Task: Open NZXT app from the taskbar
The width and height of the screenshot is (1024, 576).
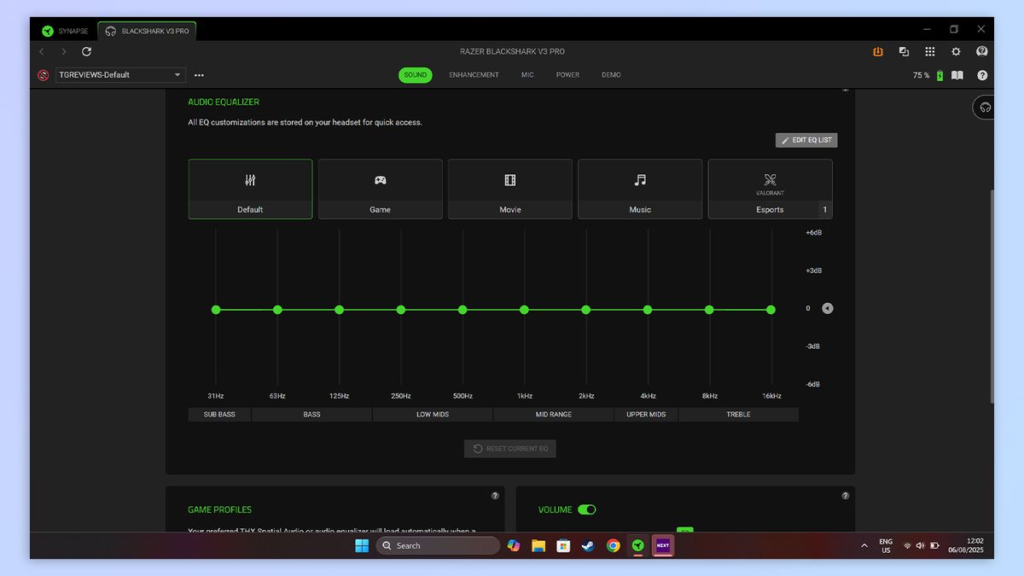Action: click(662, 545)
